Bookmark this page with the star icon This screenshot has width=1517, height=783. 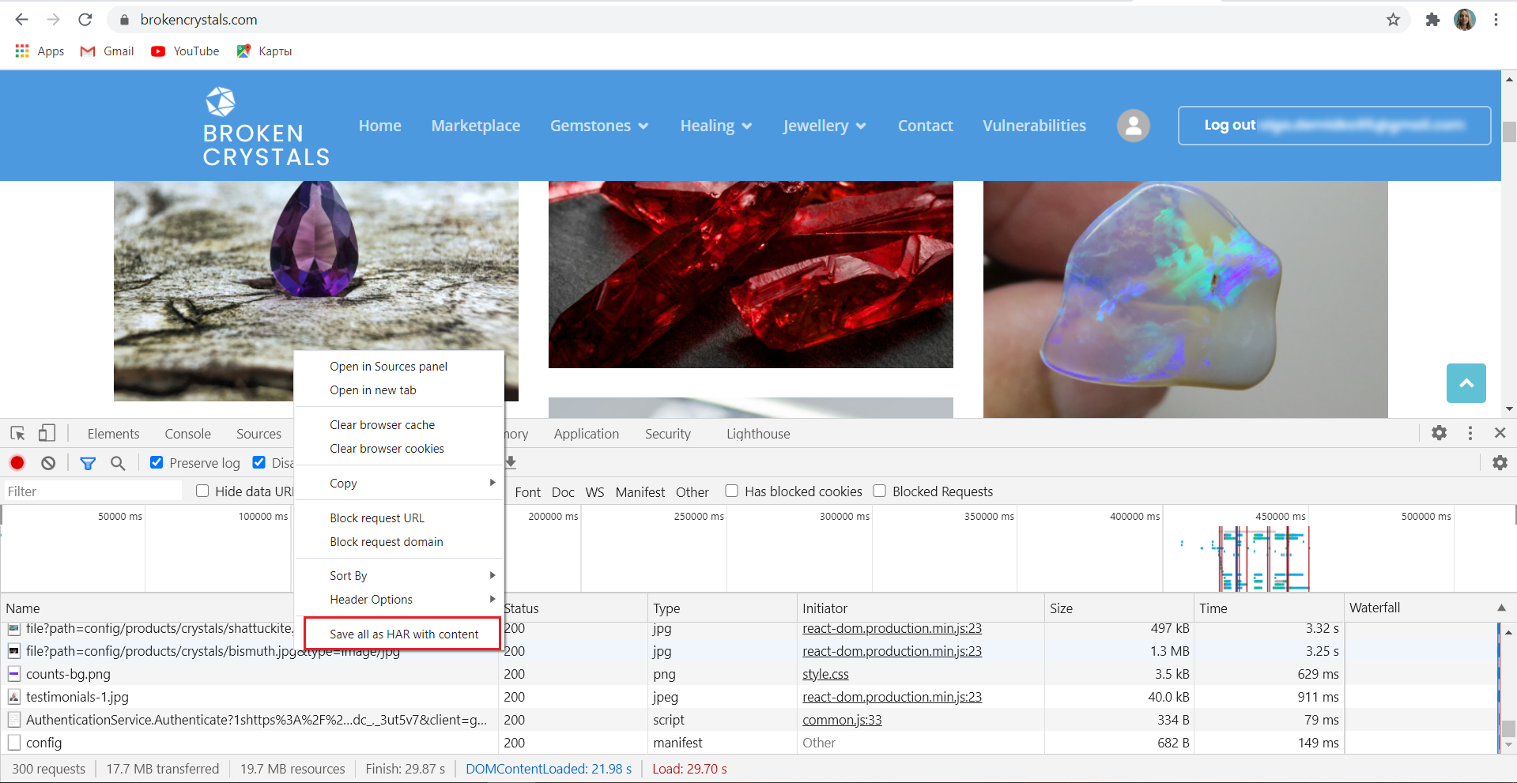coord(1393,20)
